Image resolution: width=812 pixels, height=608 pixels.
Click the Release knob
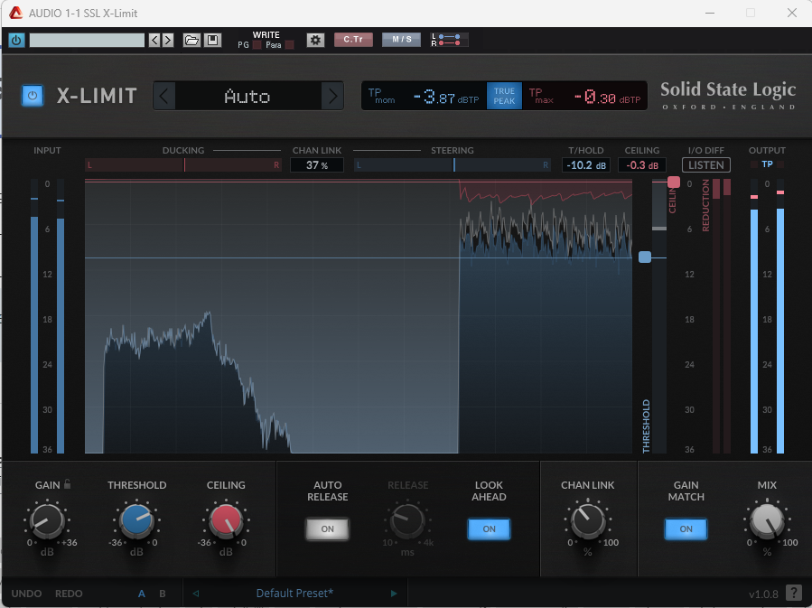click(407, 520)
